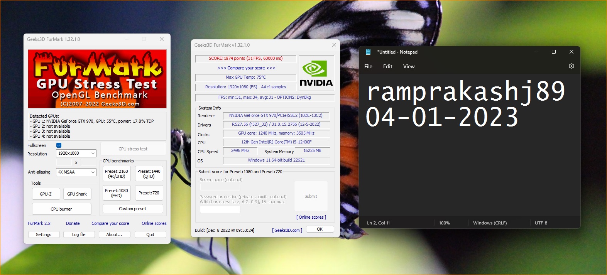Follow the Compare your score link in results
This screenshot has width=607, height=275.
point(246,68)
